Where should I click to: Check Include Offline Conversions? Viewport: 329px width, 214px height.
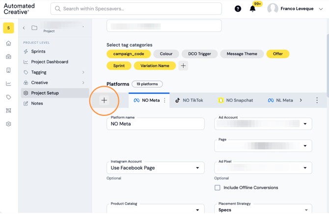[x=218, y=187]
